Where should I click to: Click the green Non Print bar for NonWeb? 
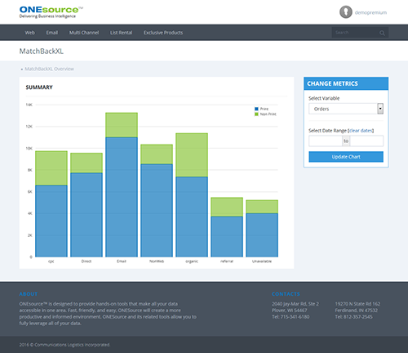point(157,154)
